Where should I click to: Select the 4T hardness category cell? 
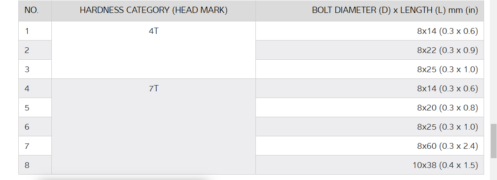tap(154, 31)
